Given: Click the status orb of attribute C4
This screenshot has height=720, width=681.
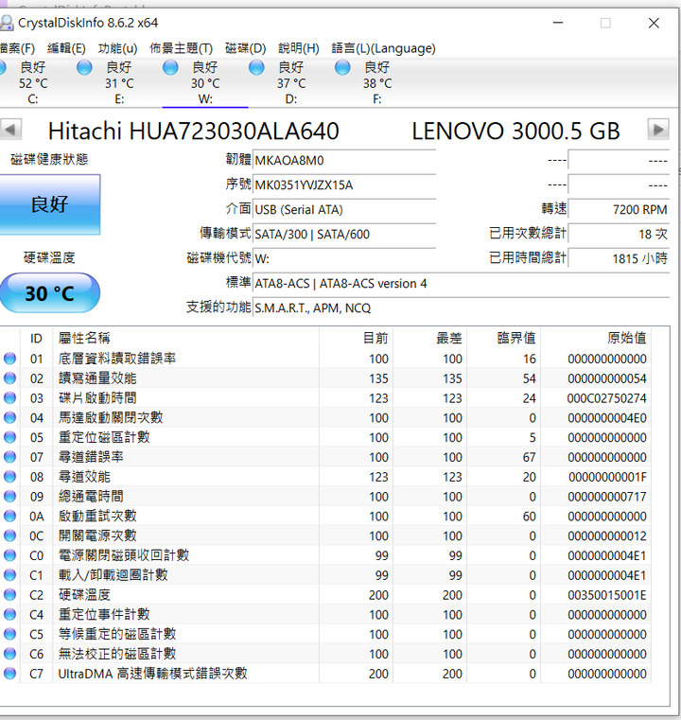Looking at the screenshot, I should coord(9,615).
